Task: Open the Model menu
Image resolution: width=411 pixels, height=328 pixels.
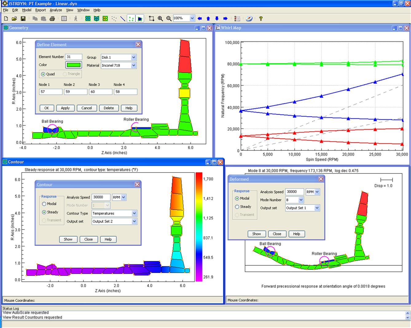Action: [27, 10]
